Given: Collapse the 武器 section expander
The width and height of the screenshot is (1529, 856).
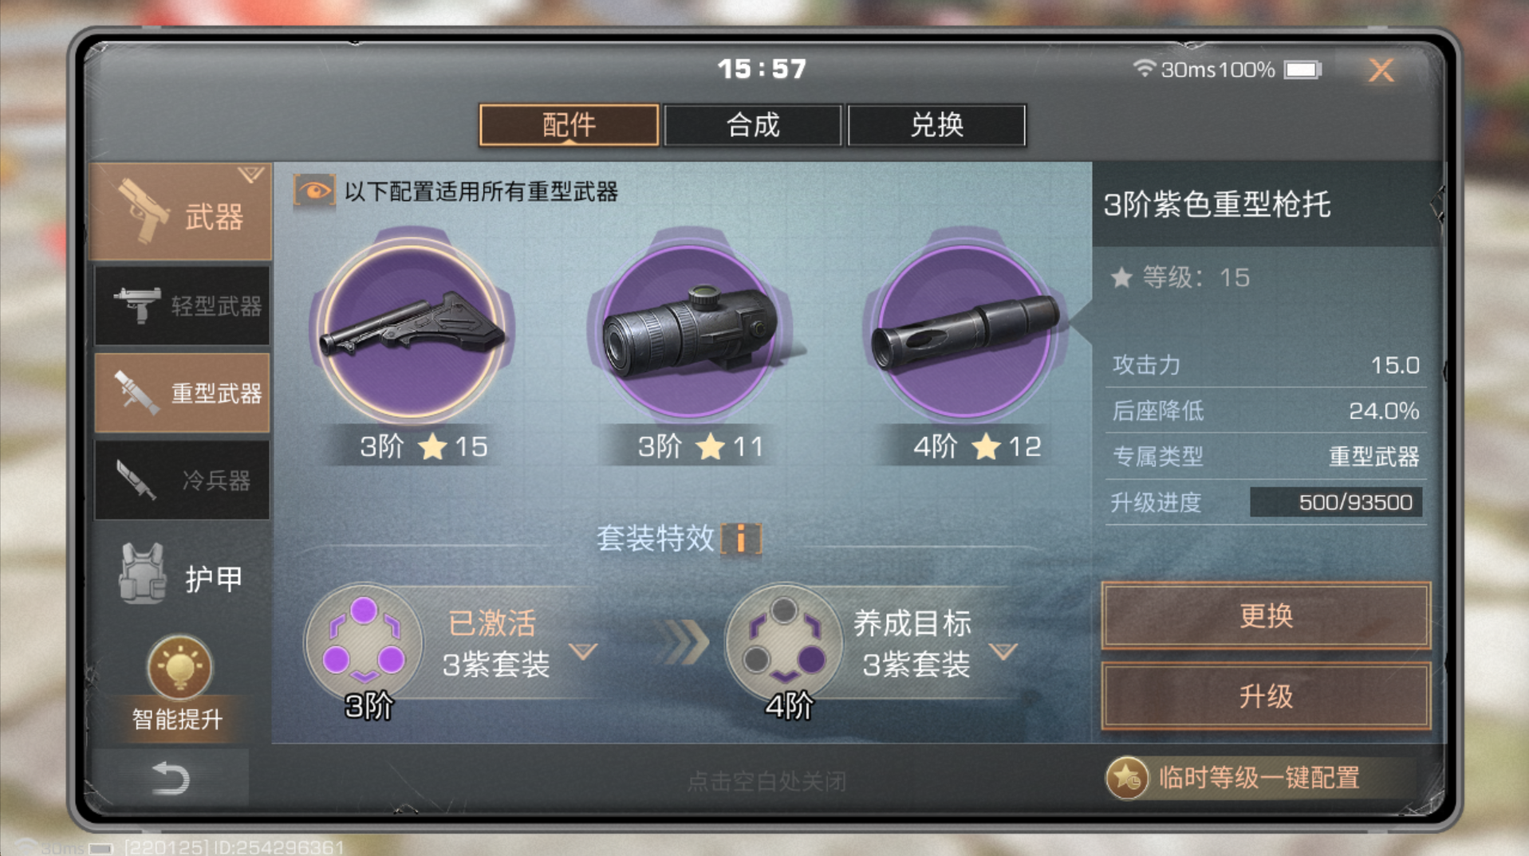Looking at the screenshot, I should [251, 175].
